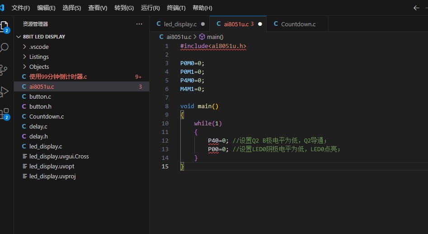428x234 pixels.
Task: Click P00=0; statement in editor
Action: [x=218, y=149]
